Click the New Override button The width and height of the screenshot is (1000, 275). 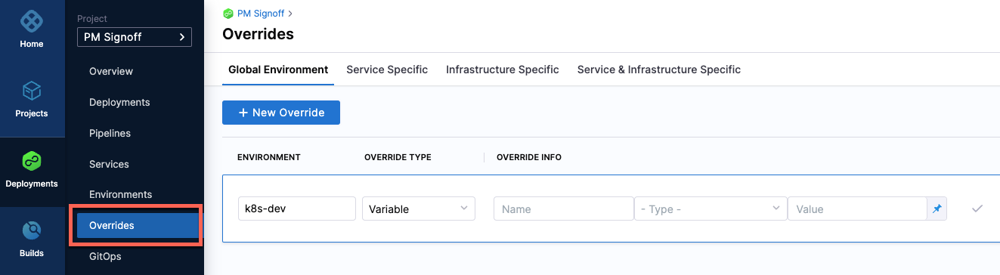281,113
